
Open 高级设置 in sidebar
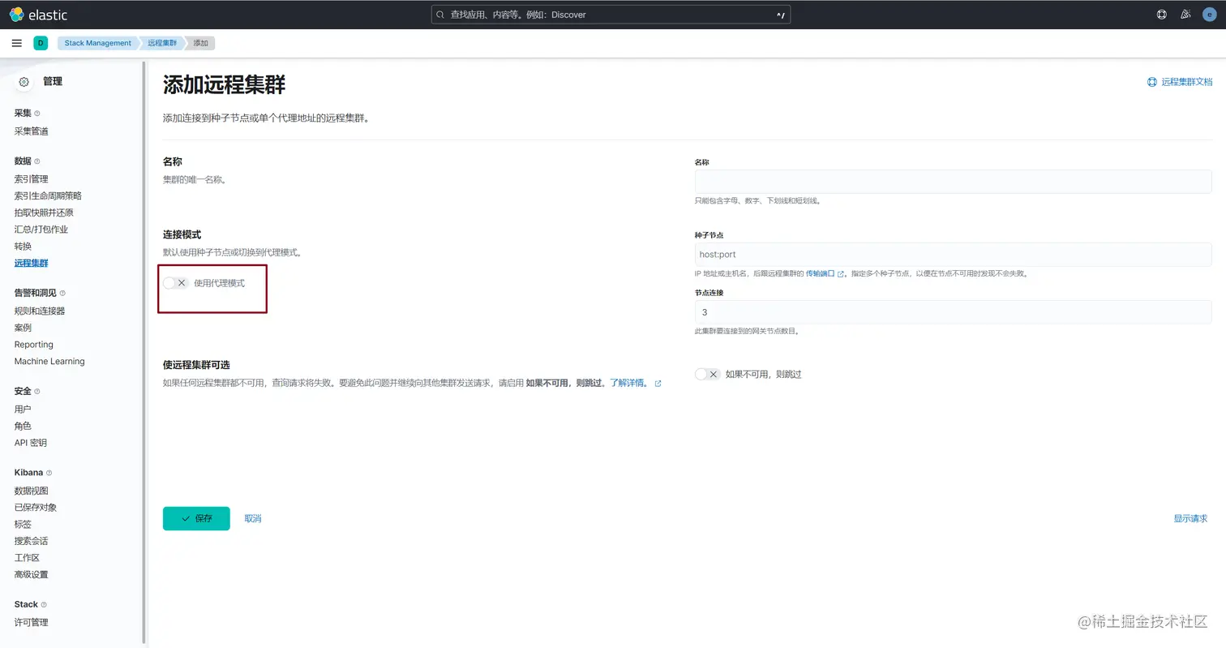[31, 574]
